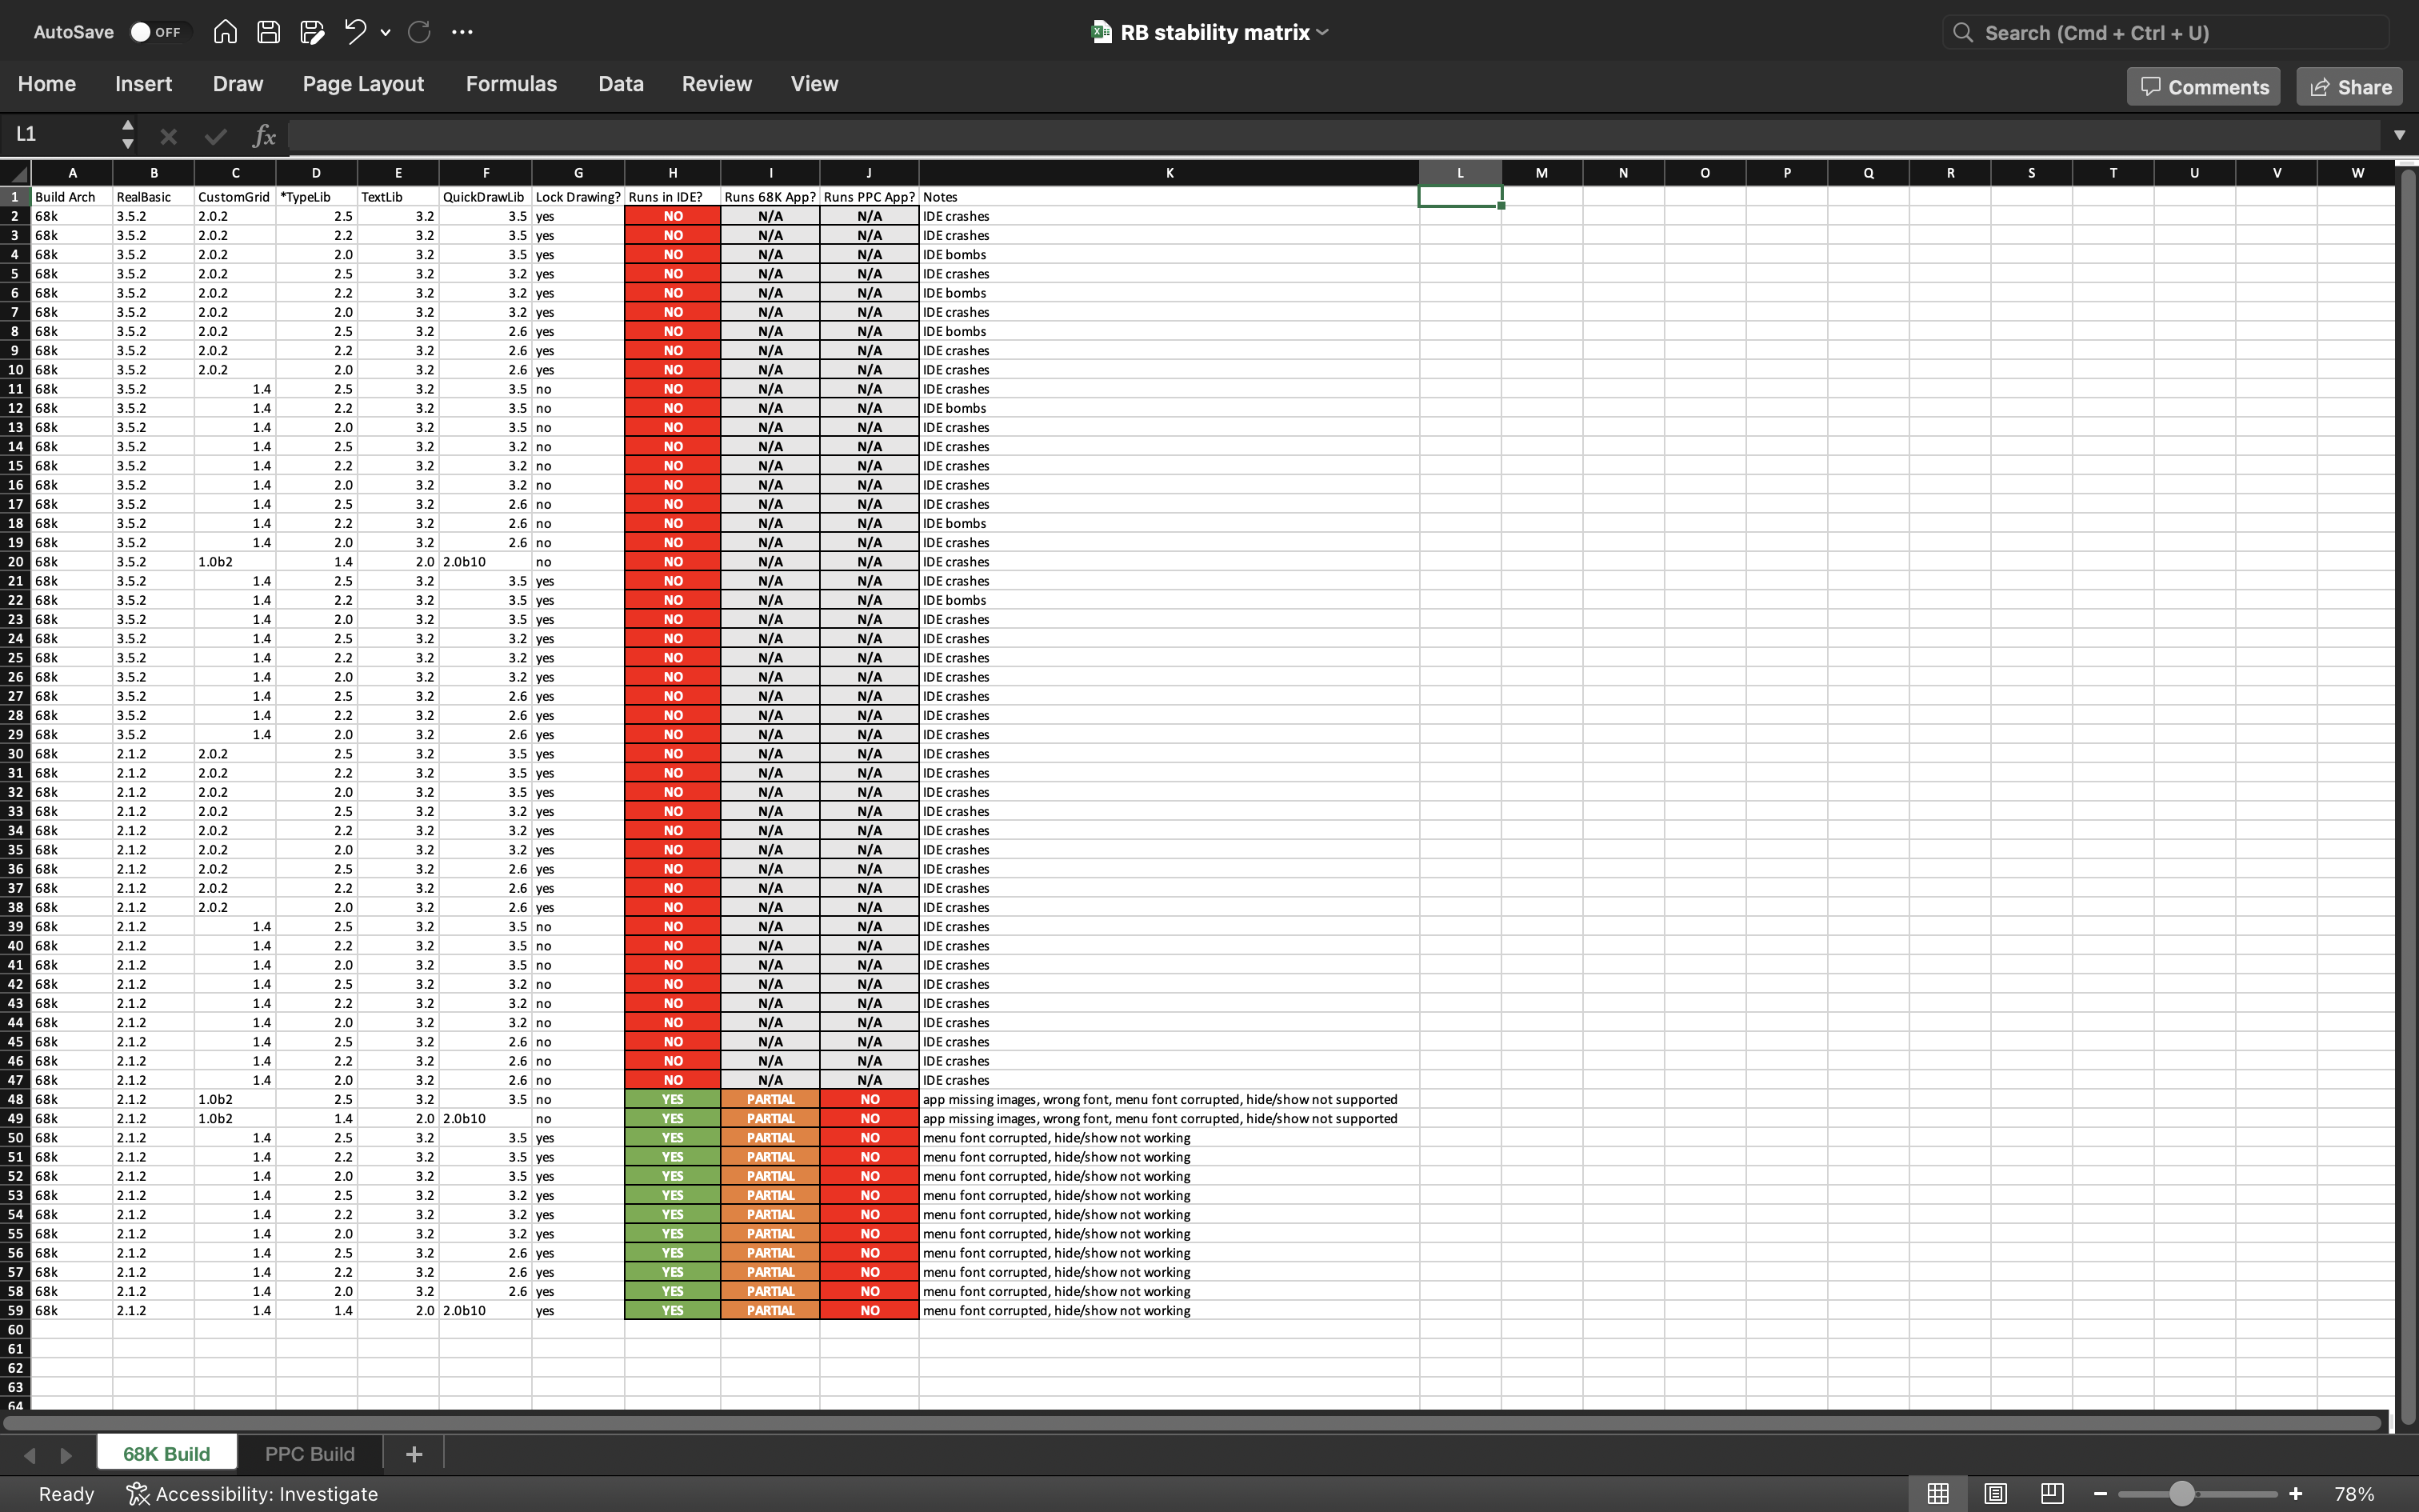
Task: Click the zoom out minus icon
Action: pyautogui.click(x=2100, y=1494)
